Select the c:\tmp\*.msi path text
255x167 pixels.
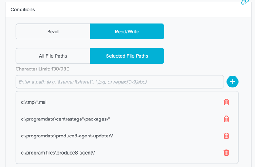(34, 102)
